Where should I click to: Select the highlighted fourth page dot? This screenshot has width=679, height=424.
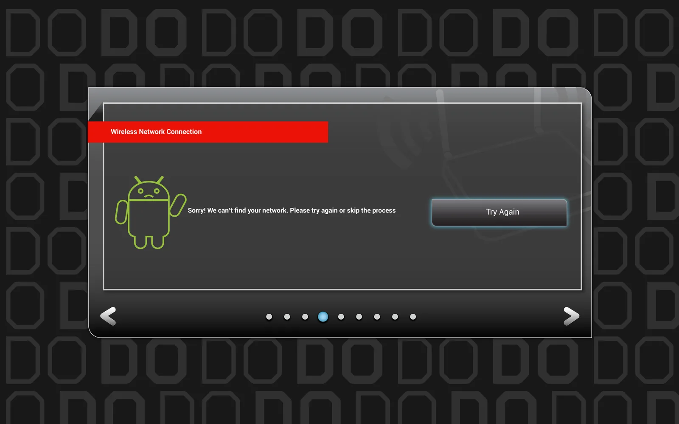(x=323, y=317)
